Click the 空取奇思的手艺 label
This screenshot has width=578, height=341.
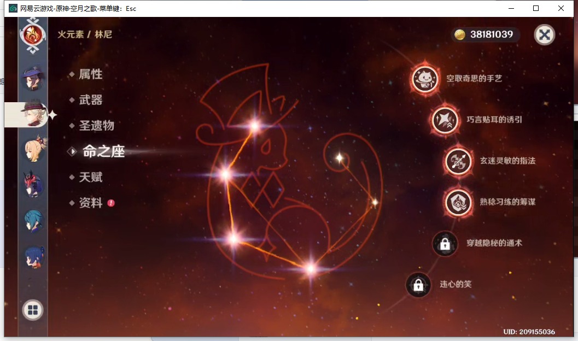(474, 79)
